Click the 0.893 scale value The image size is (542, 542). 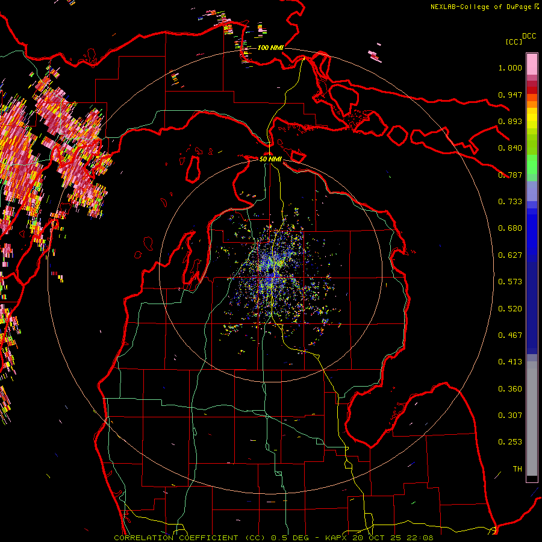click(510, 121)
